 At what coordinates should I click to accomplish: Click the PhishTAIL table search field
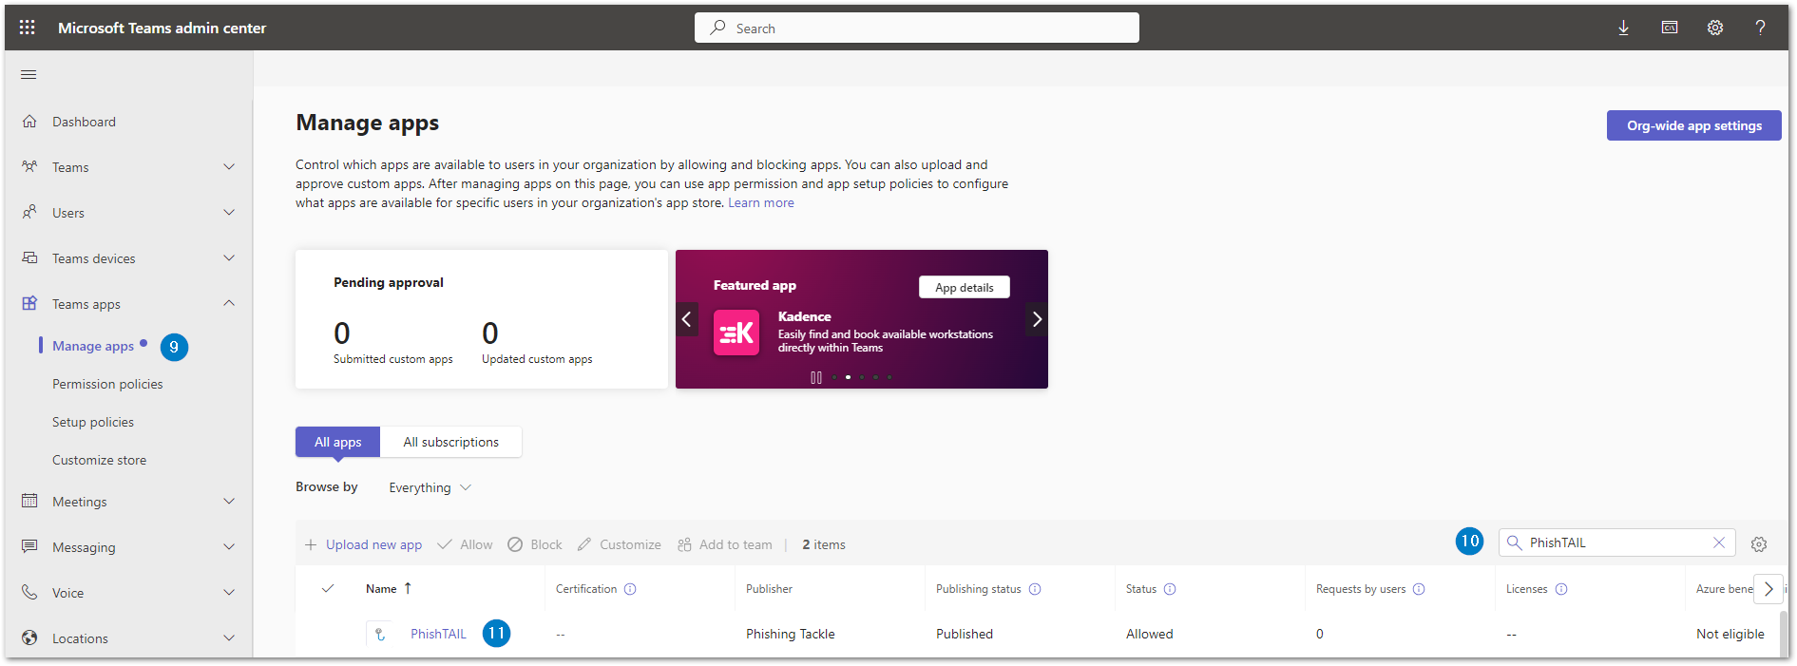pos(1617,542)
